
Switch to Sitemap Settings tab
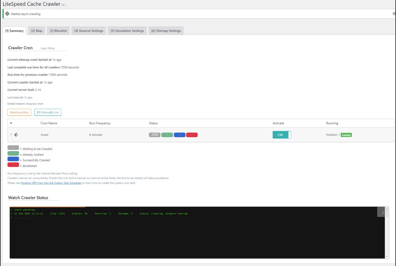166,31
